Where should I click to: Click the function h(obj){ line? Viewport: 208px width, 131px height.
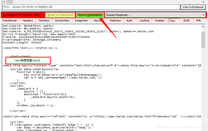[31, 72]
